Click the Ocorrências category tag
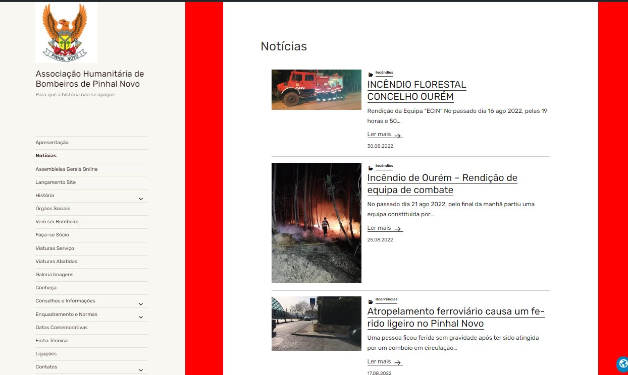The width and height of the screenshot is (628, 375). click(x=386, y=299)
